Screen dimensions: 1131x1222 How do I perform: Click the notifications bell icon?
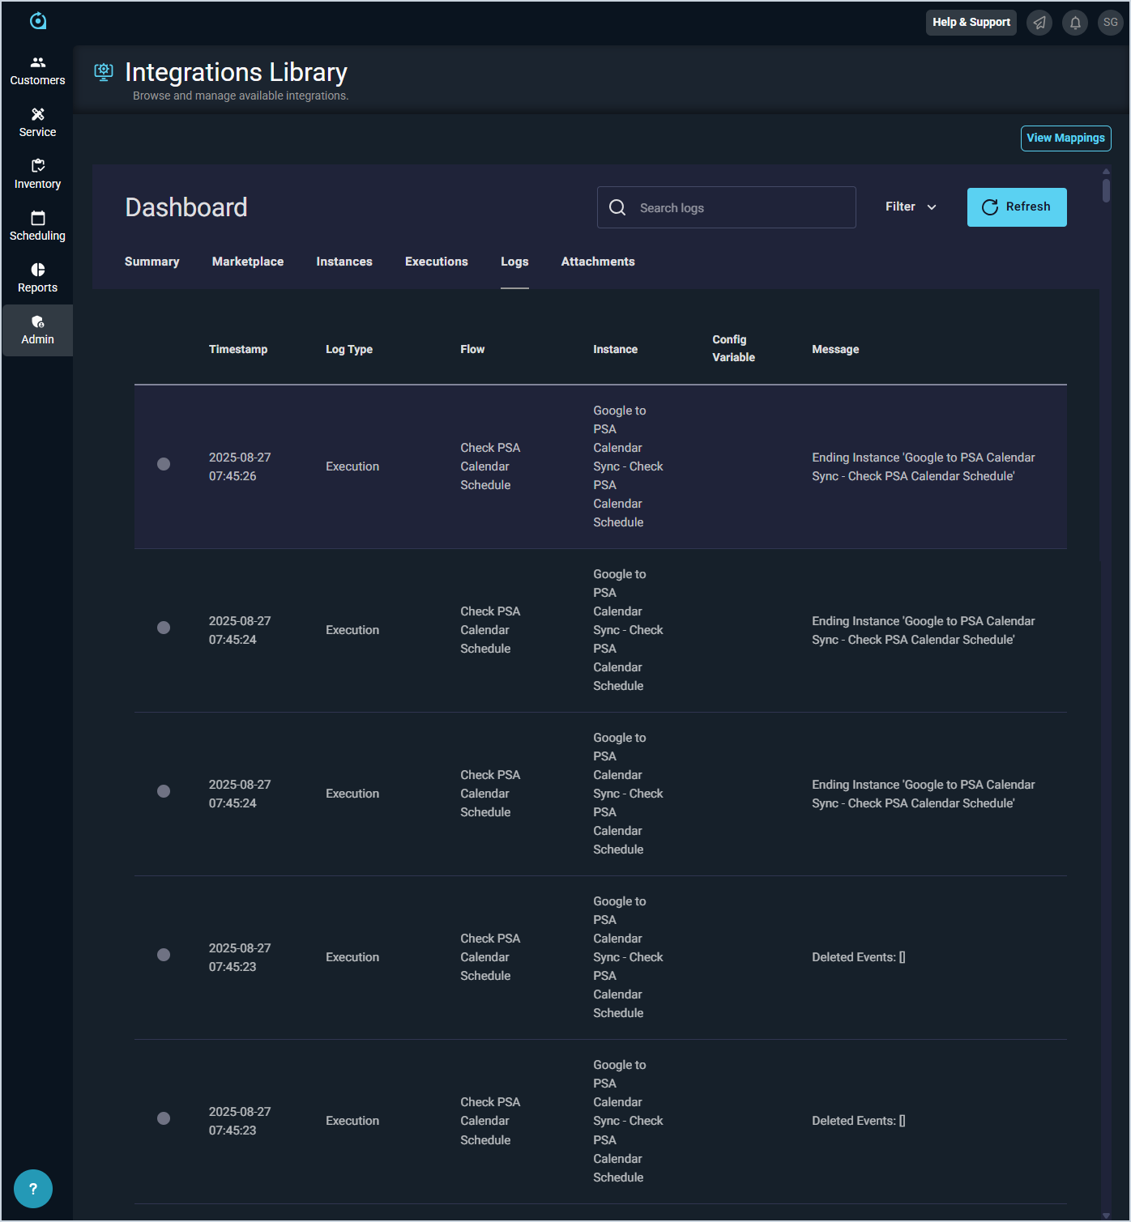pyautogui.click(x=1075, y=23)
